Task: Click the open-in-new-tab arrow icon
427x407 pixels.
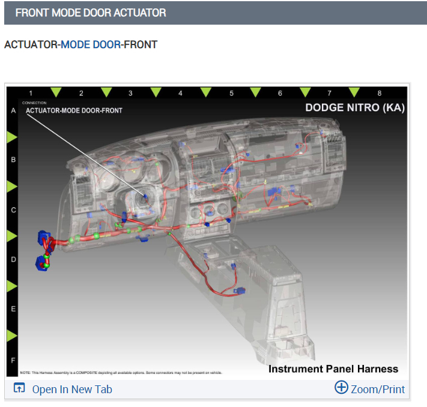Action: click(x=19, y=388)
